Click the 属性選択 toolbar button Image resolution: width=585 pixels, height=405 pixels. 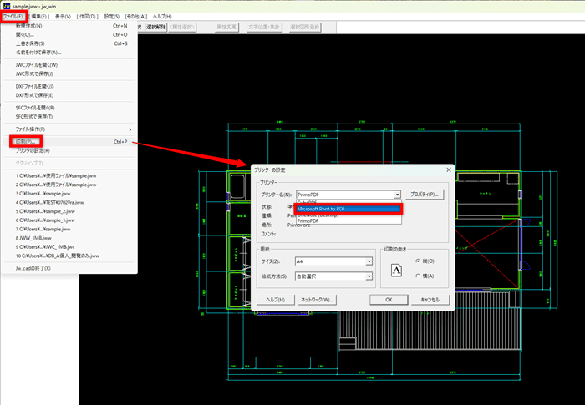pyautogui.click(x=182, y=27)
